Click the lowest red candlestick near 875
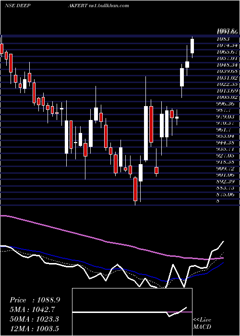Image resolution: width=240 pixels, height=336 pixels. click(x=135, y=189)
